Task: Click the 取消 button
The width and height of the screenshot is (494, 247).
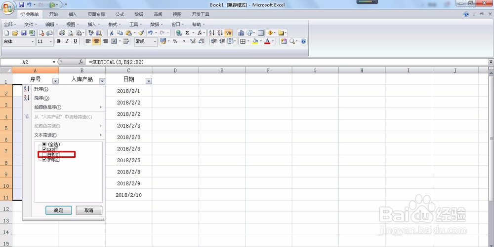Action: [89, 210]
